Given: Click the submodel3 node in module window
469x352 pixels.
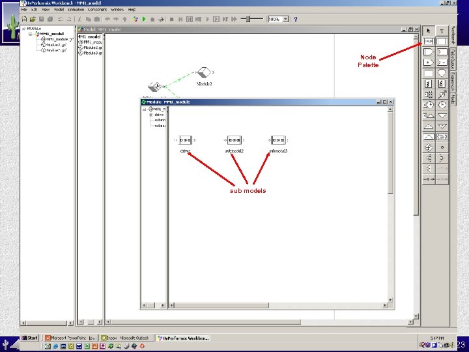Looking at the screenshot, I should click(x=278, y=140).
